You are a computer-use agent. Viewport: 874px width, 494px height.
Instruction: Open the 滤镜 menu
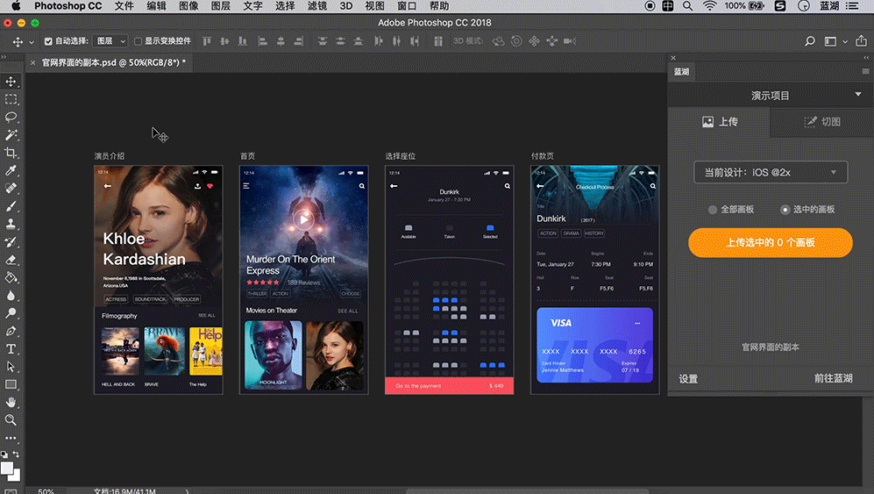click(x=317, y=6)
